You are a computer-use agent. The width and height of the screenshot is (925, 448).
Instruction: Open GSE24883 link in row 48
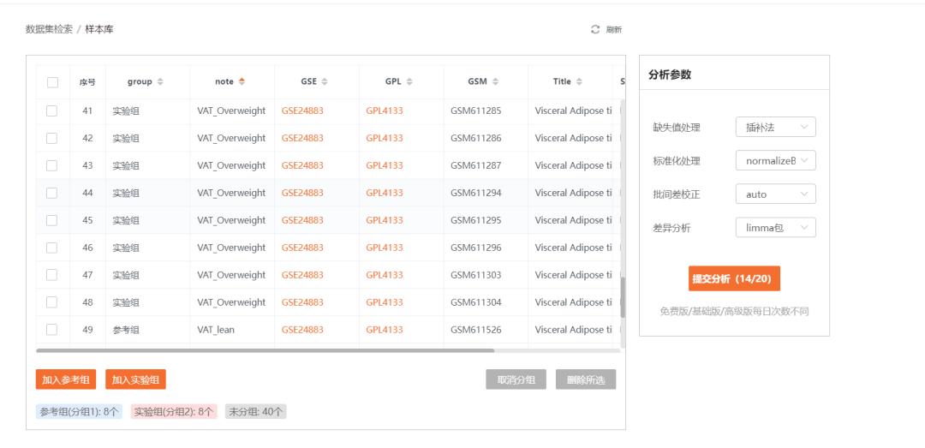tap(302, 302)
